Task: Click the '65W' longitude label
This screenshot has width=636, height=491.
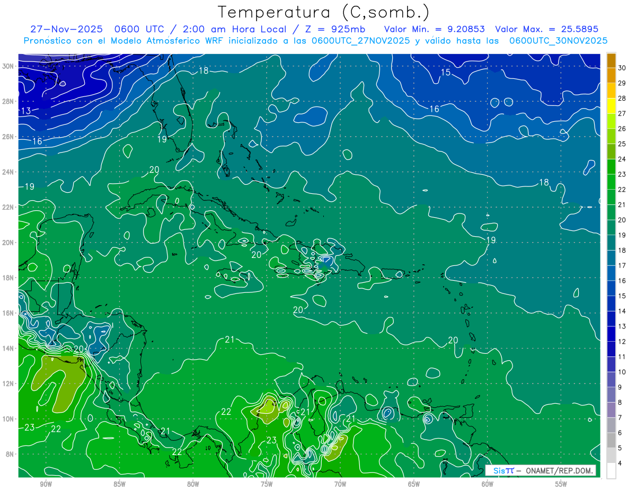Action: (x=414, y=485)
